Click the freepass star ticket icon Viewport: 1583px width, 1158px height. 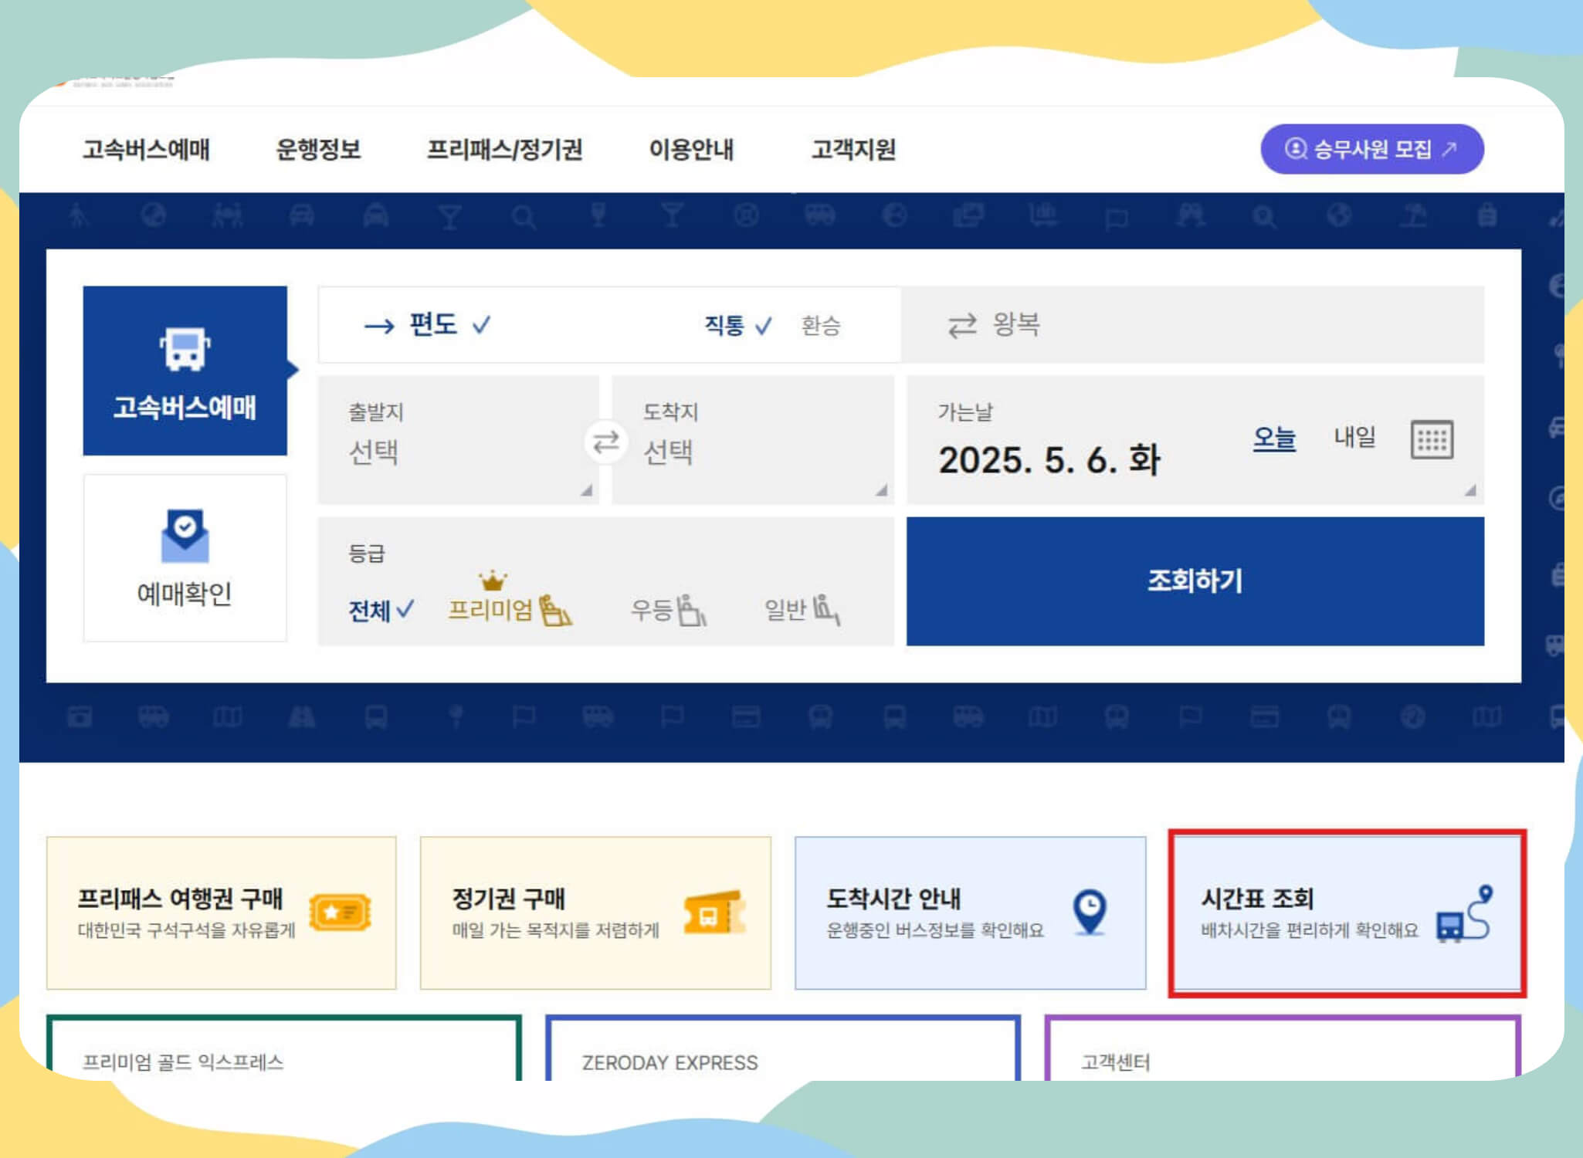click(x=340, y=913)
